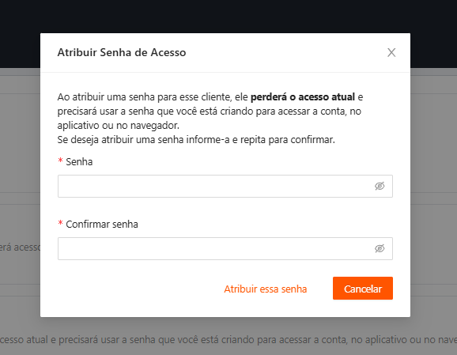Dismiss modal via gray backdrop right of dialog
Viewport: 457px width, 355px height.
pos(434,192)
